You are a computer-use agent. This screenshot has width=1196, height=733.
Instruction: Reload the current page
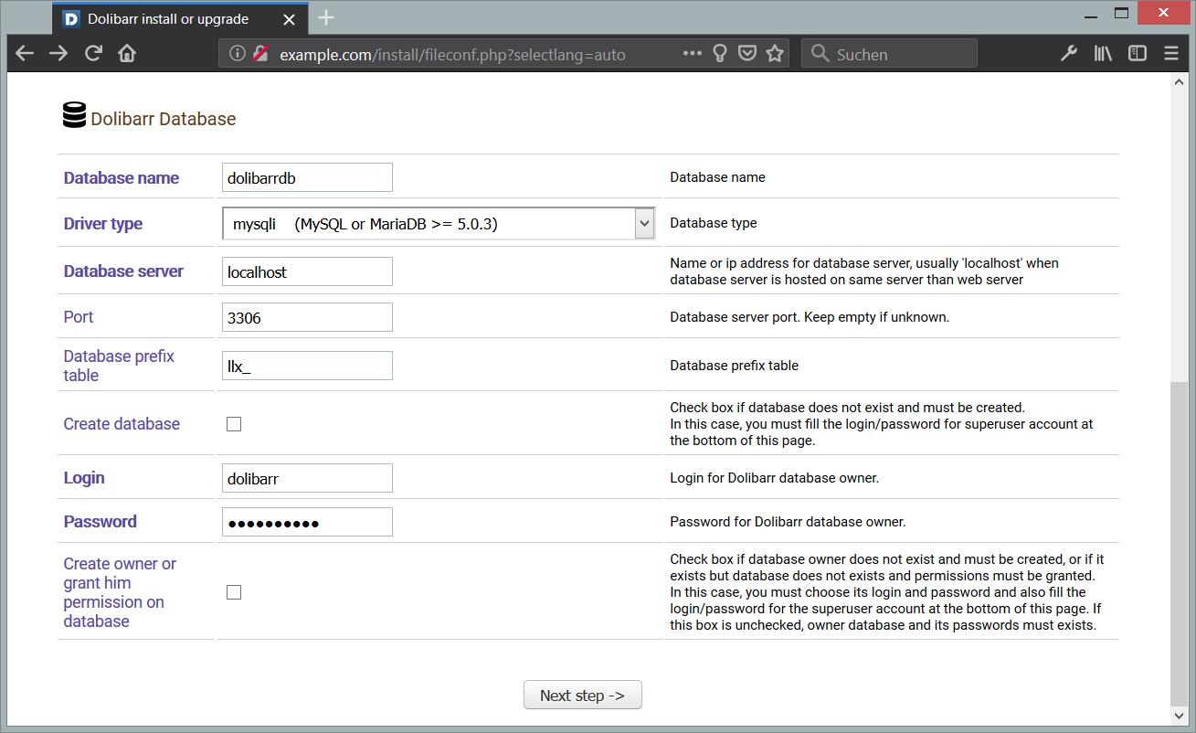(x=93, y=54)
